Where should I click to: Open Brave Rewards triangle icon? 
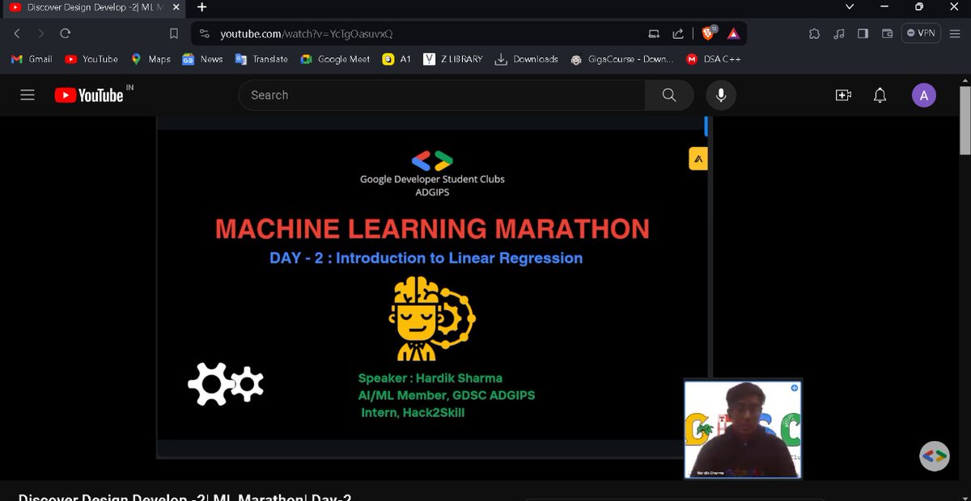point(733,33)
